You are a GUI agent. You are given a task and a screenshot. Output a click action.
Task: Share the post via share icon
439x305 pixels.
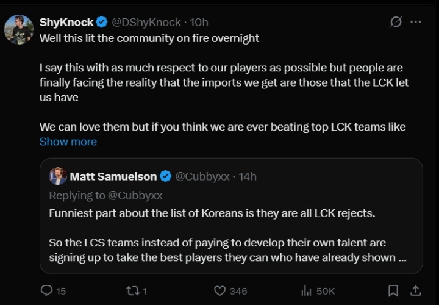tap(415, 291)
